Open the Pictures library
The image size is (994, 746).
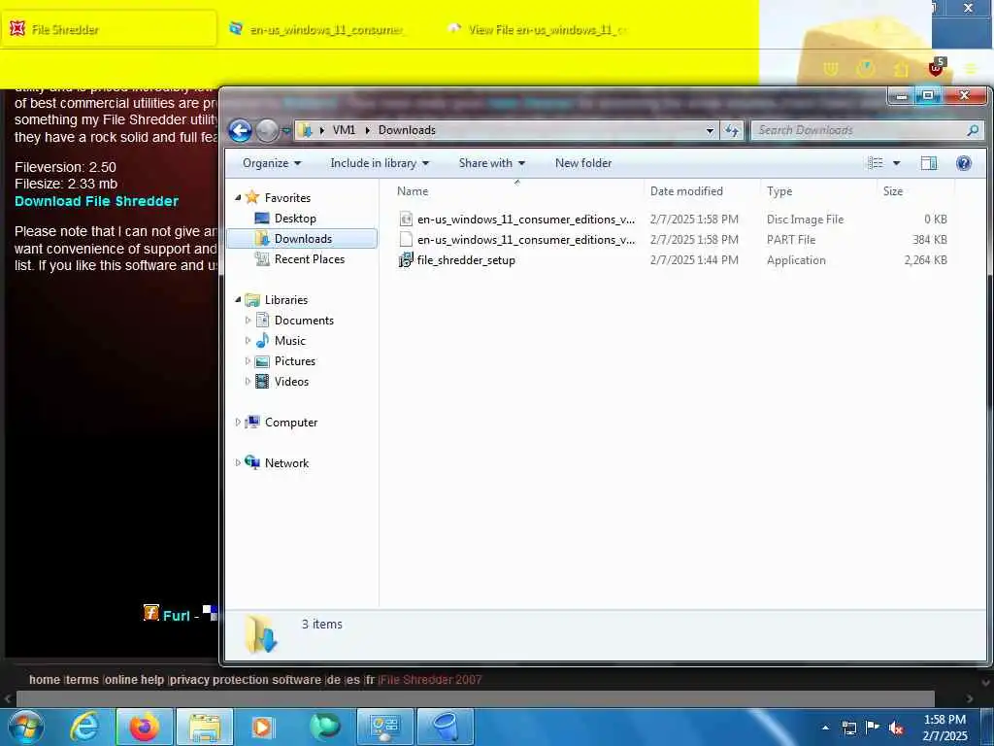pos(295,361)
